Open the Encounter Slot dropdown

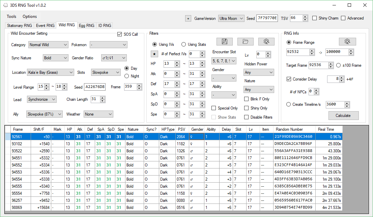click(x=224, y=61)
